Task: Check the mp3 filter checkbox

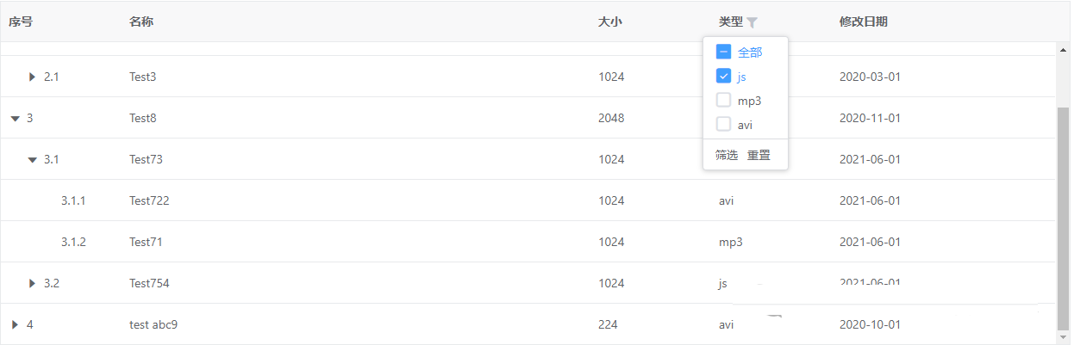Action: (x=724, y=100)
